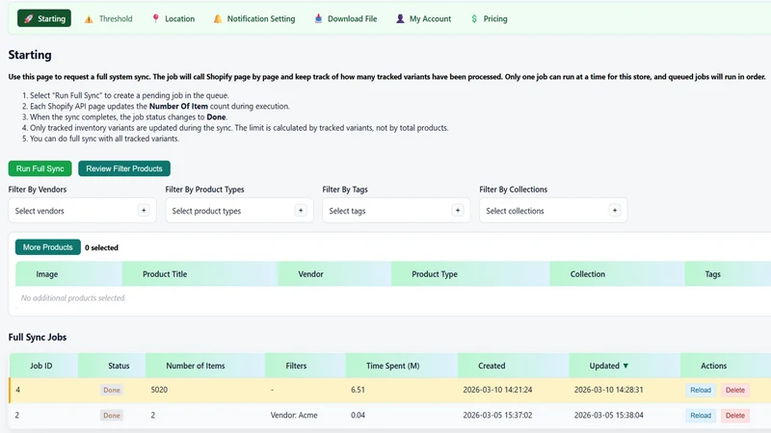Click the Run Full Sync button
The height and width of the screenshot is (433, 771).
pyautogui.click(x=40, y=168)
